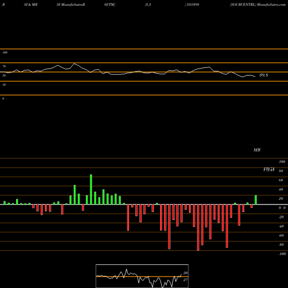The height and width of the screenshot is (288, 288).
Task: Click the RSI left axis label 30
Action: [4, 85]
